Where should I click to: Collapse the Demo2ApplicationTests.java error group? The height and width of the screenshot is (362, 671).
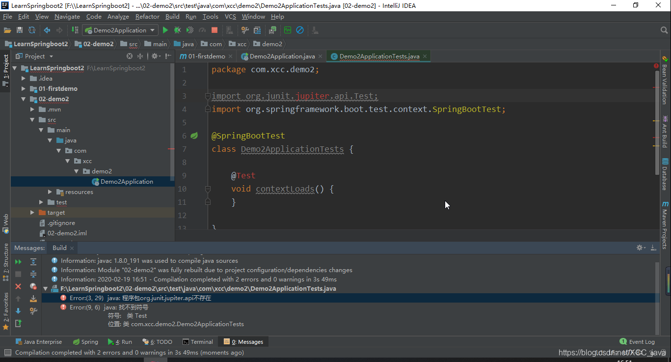(46, 289)
